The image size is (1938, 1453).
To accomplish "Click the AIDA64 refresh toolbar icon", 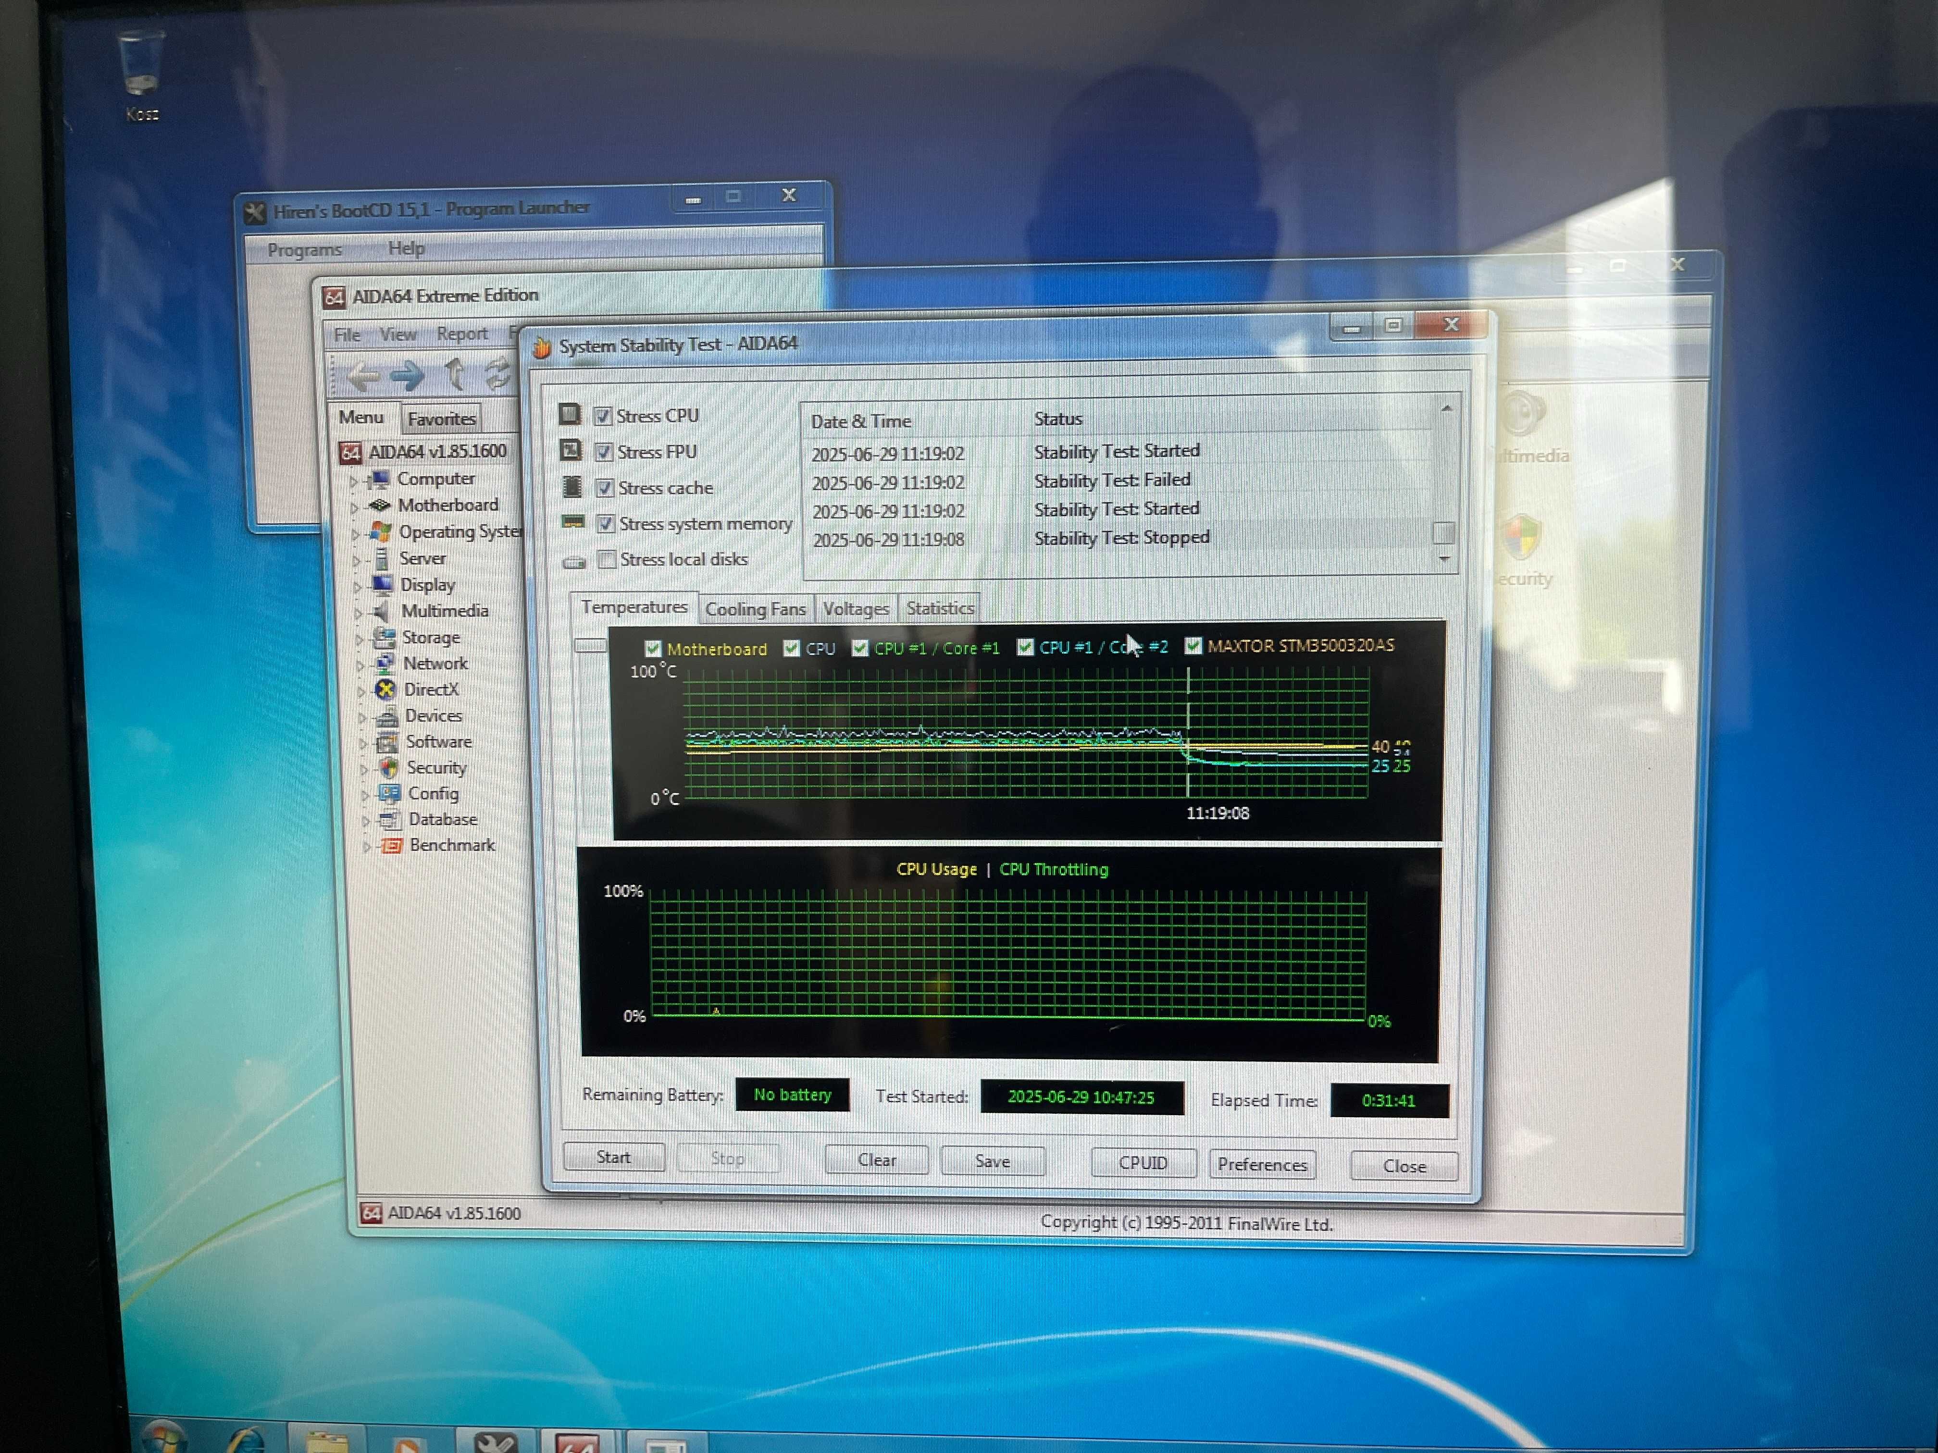I will point(498,374).
